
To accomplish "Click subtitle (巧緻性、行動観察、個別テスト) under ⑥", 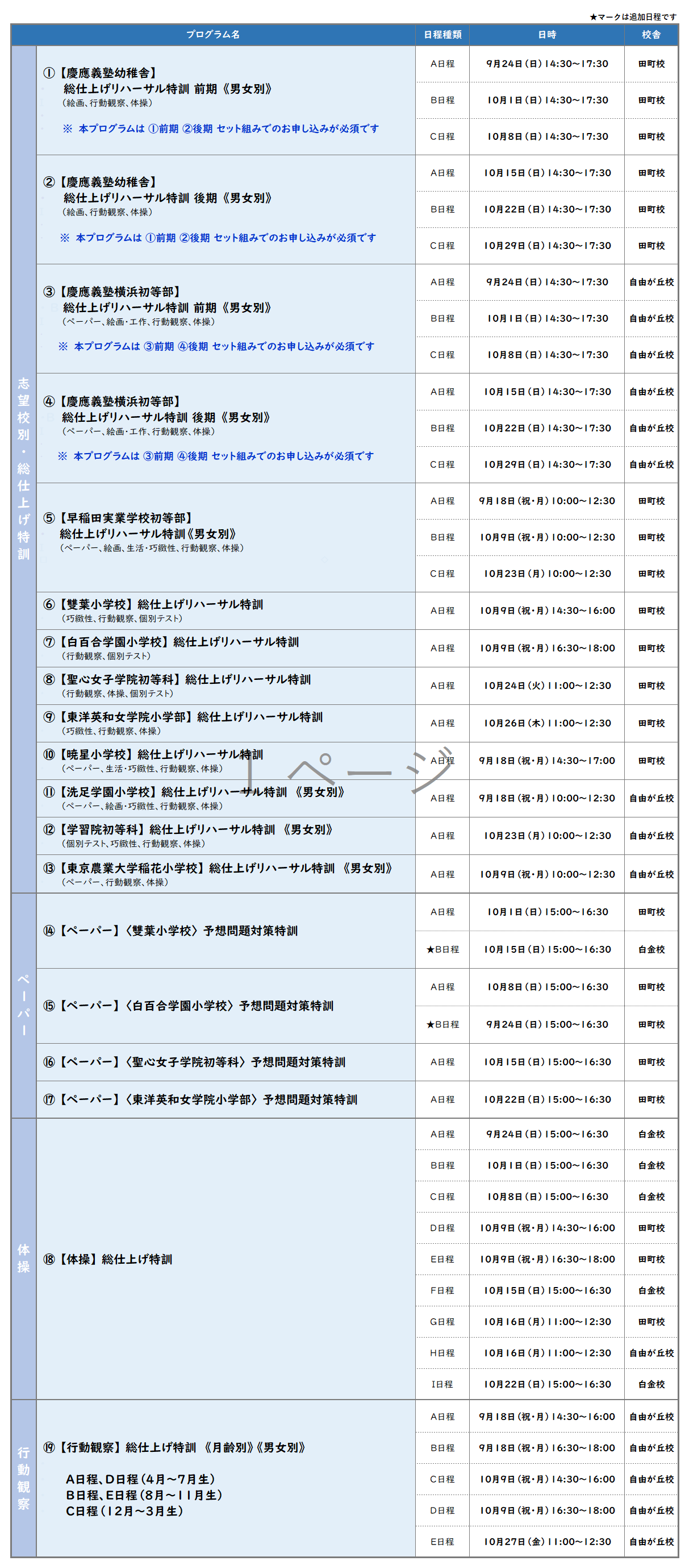I will tap(122, 618).
